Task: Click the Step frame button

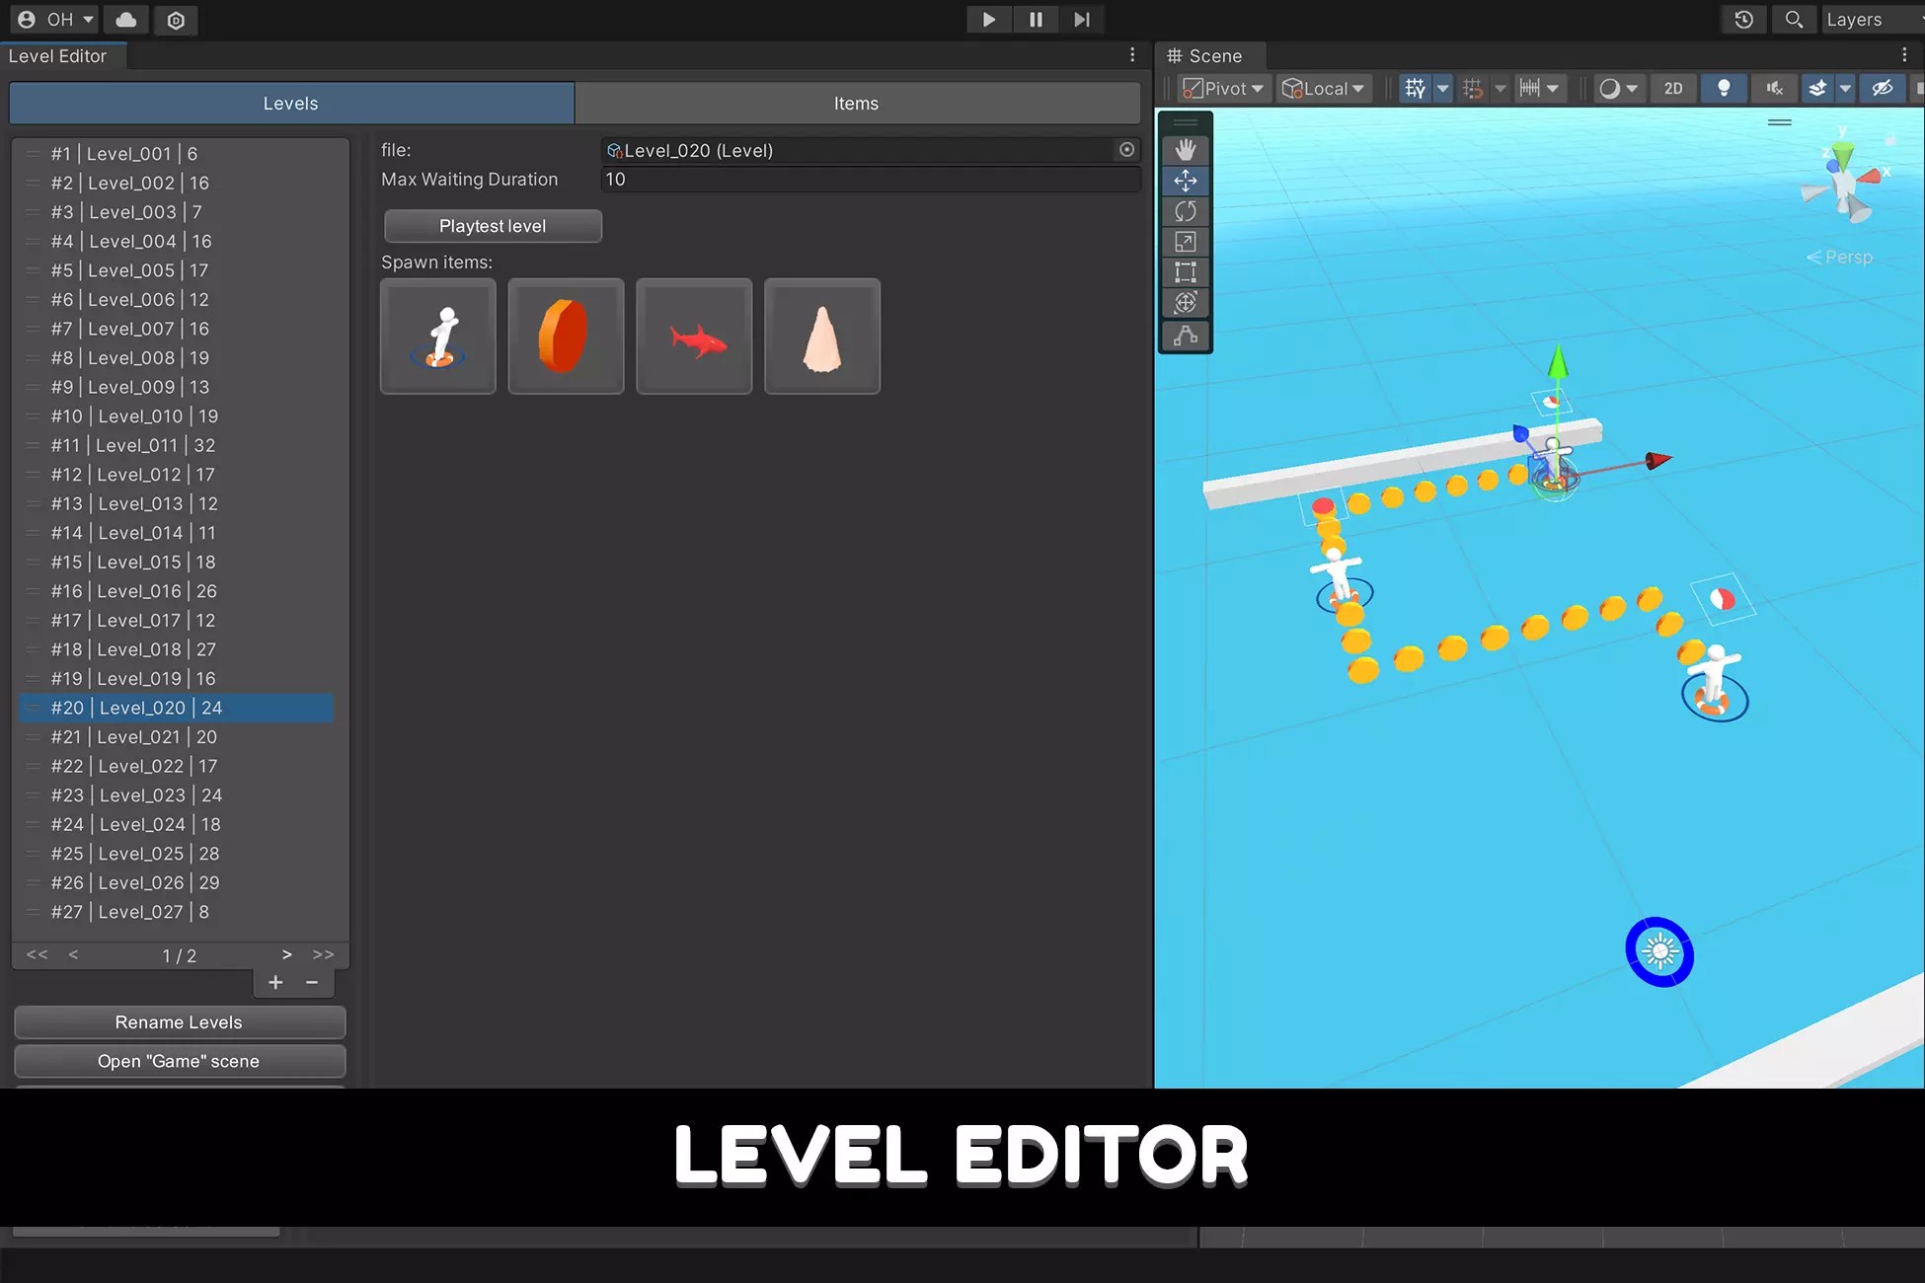Action: pos(1082,20)
